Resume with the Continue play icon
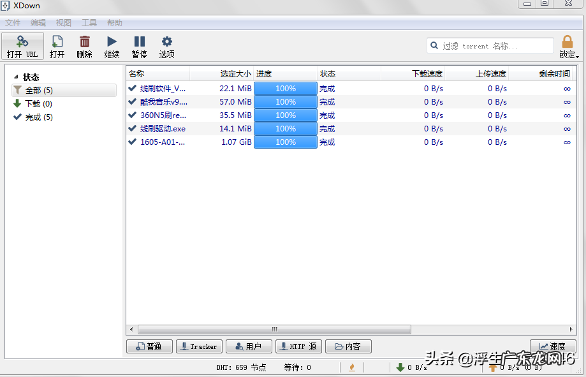The height and width of the screenshot is (377, 586). [x=112, y=41]
